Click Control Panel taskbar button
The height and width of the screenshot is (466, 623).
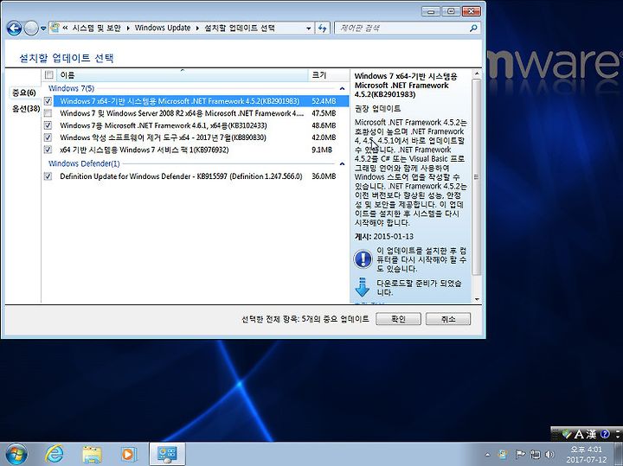point(167,454)
